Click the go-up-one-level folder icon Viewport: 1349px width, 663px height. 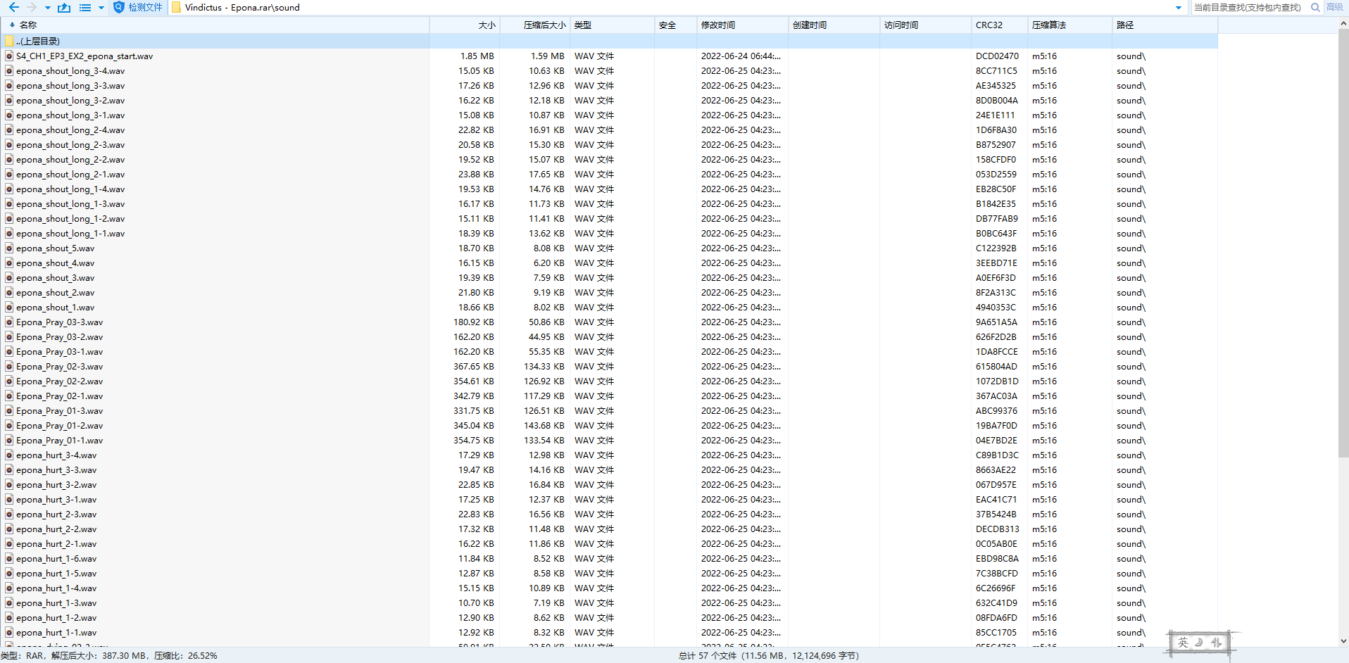click(x=64, y=8)
